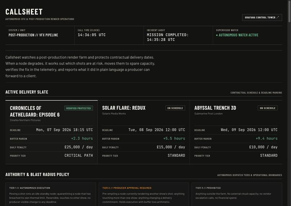291x206 pixels.
Task: Click Solaris Media Works studio name
Action: [114, 114]
